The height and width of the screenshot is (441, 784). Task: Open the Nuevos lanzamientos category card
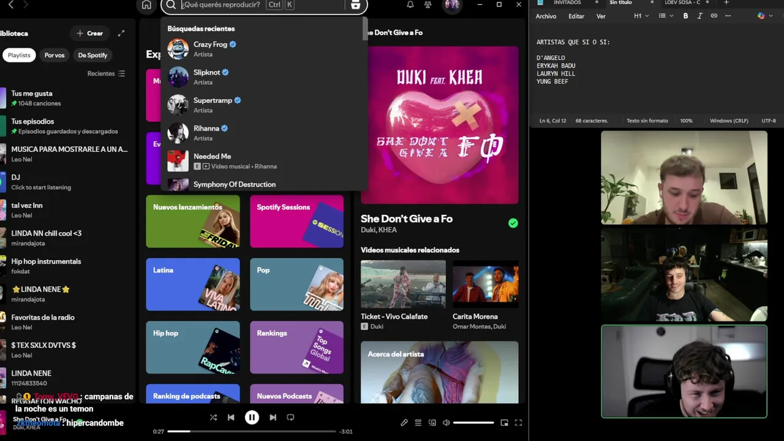(193, 221)
